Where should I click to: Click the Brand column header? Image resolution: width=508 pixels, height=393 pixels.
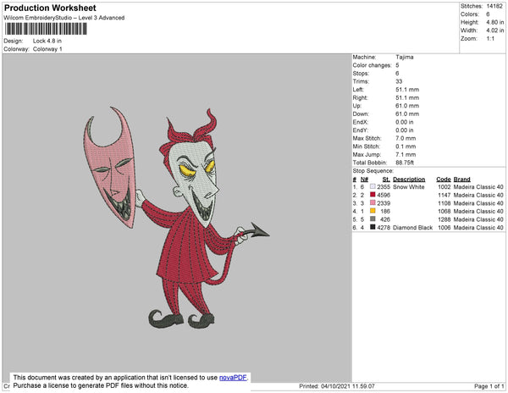[x=461, y=180]
